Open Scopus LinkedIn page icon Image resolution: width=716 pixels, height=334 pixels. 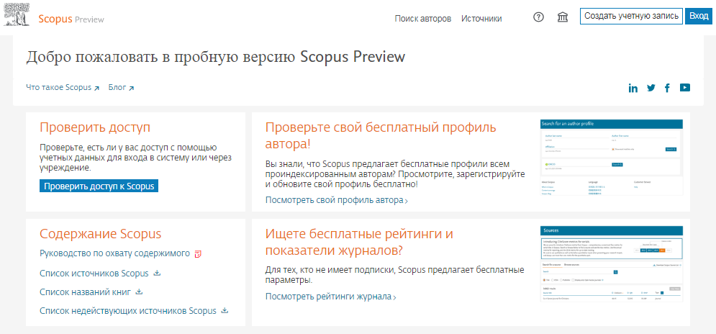click(x=633, y=89)
